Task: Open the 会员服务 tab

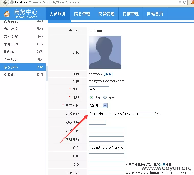Action: point(58,14)
